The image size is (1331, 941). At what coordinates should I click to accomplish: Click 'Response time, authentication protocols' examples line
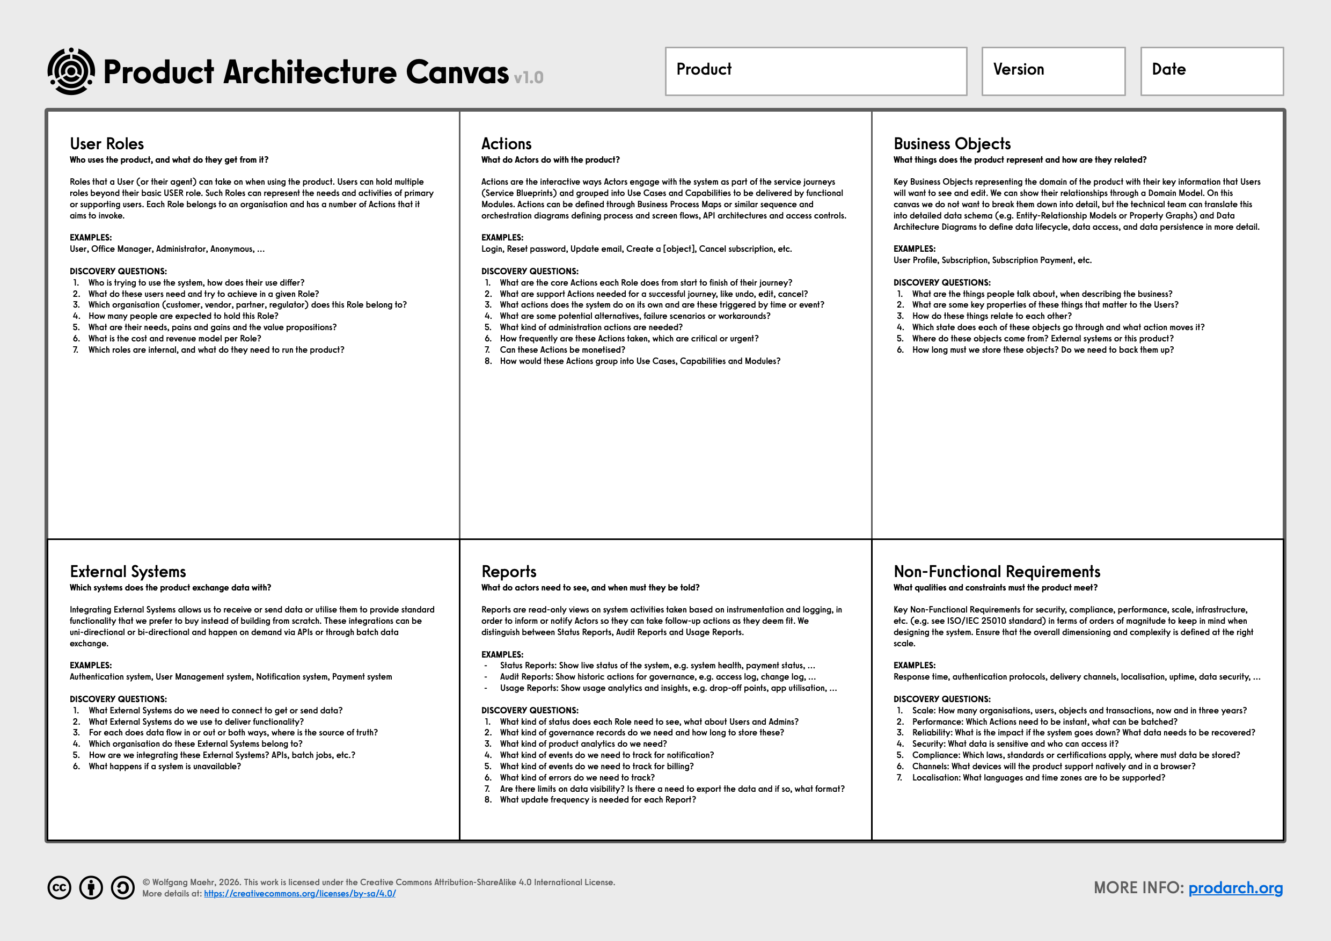[1077, 677]
